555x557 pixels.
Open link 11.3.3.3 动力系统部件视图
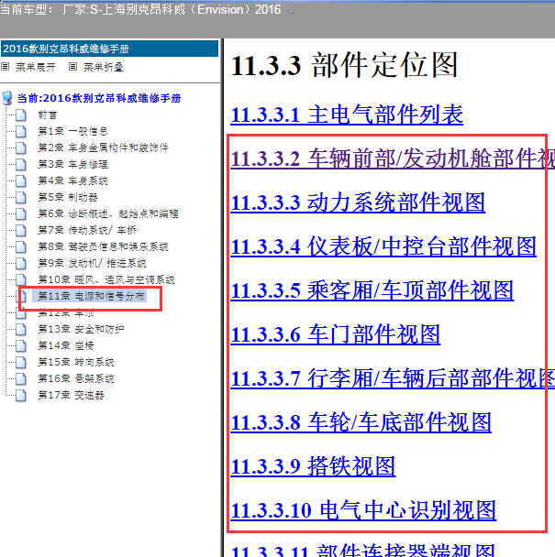[x=358, y=202]
